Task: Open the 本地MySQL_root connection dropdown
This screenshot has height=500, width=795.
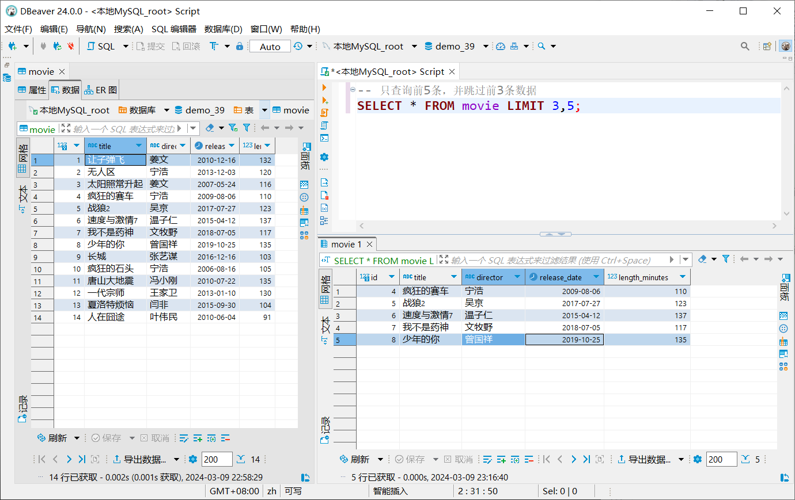Action: pos(414,46)
